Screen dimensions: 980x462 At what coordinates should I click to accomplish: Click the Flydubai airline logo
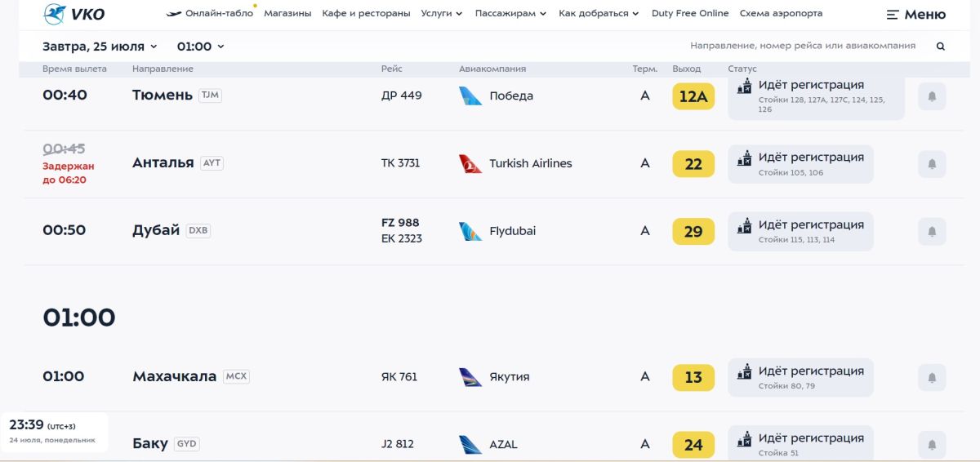click(x=470, y=231)
